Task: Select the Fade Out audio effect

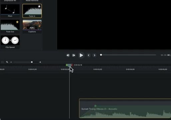Action: tap(10, 26)
